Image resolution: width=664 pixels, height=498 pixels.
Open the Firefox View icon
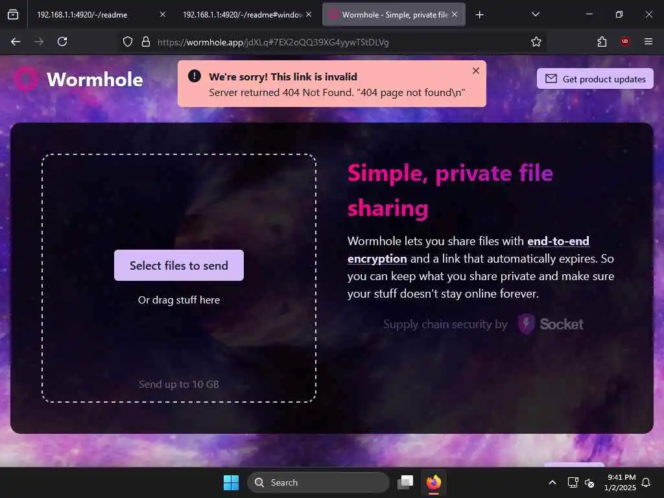(13, 15)
